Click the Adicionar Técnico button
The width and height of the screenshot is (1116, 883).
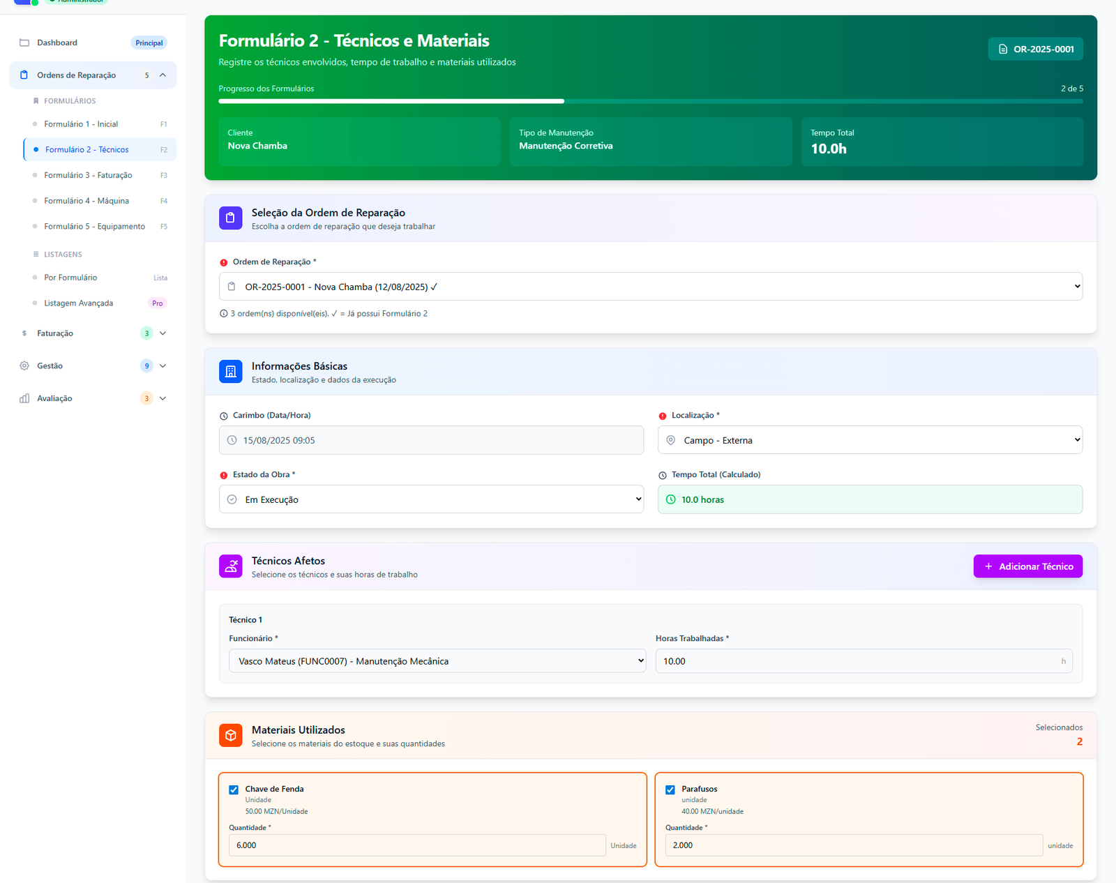(1027, 566)
